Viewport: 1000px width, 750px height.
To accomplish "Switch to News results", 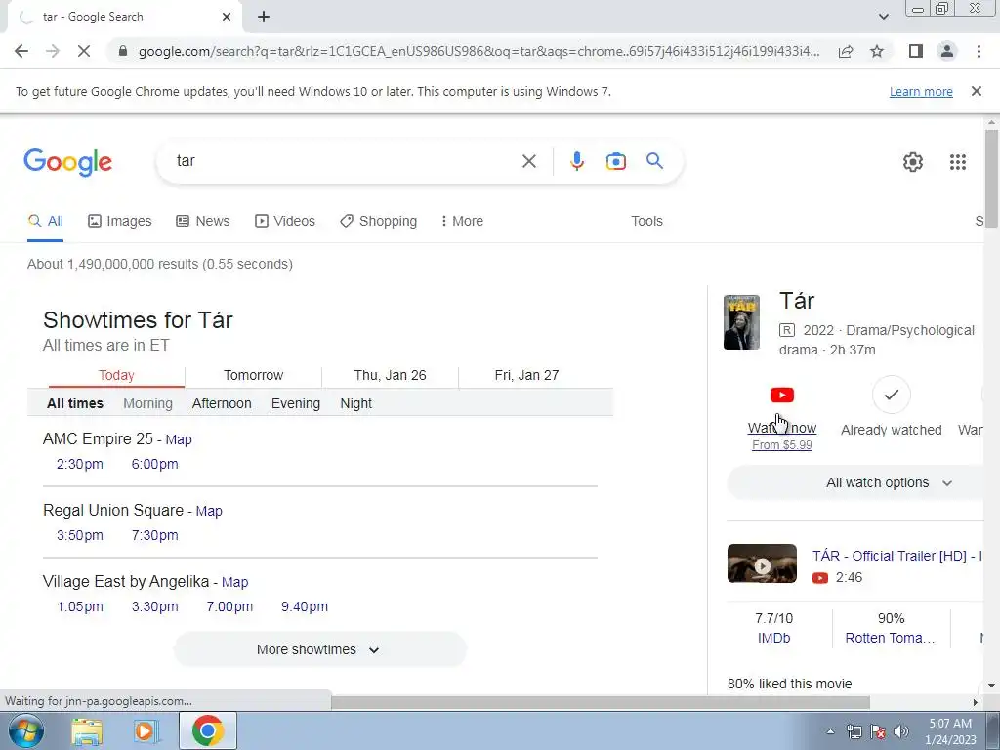I will coord(203,221).
